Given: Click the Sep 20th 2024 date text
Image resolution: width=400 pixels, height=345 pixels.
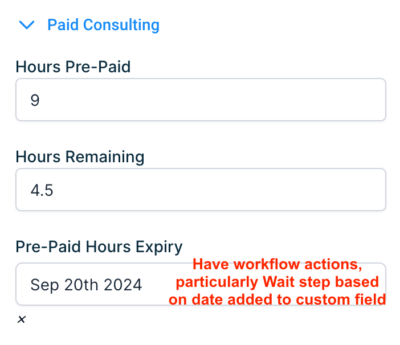Looking at the screenshot, I should tap(86, 284).
